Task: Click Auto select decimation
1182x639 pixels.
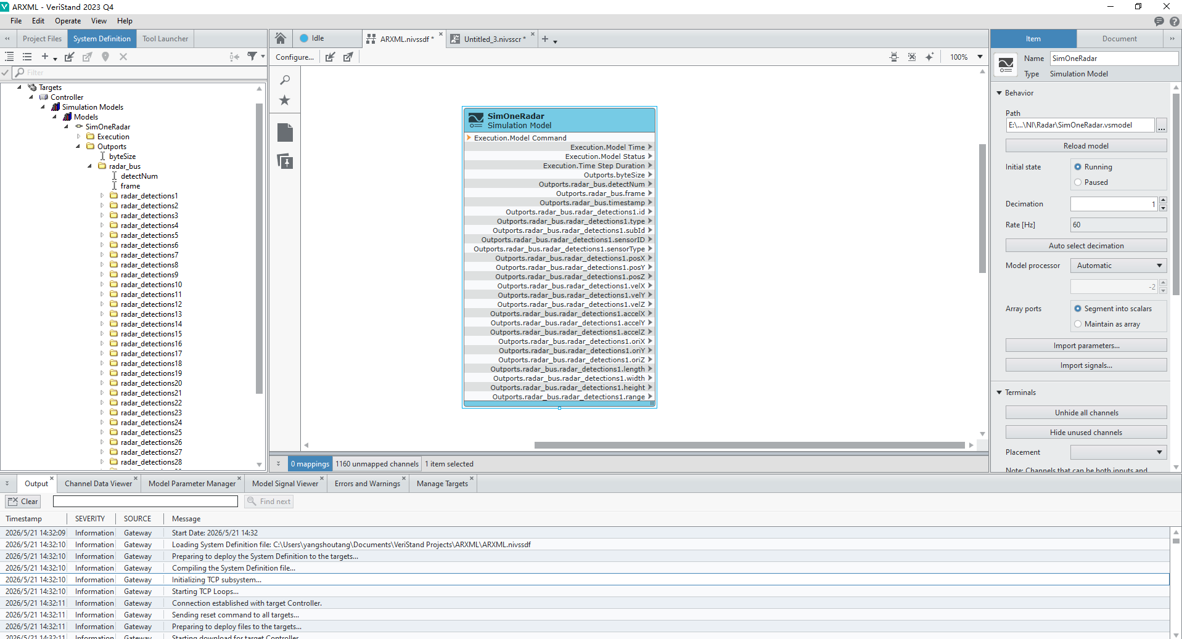Action: click(x=1086, y=246)
